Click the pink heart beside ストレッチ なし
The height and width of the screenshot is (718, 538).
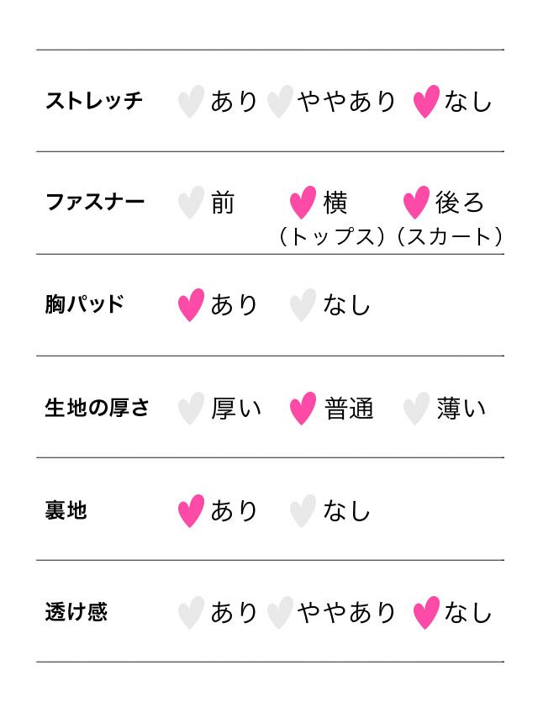coord(426,102)
